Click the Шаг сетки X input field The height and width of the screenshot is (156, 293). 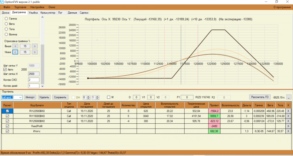(x=34, y=74)
